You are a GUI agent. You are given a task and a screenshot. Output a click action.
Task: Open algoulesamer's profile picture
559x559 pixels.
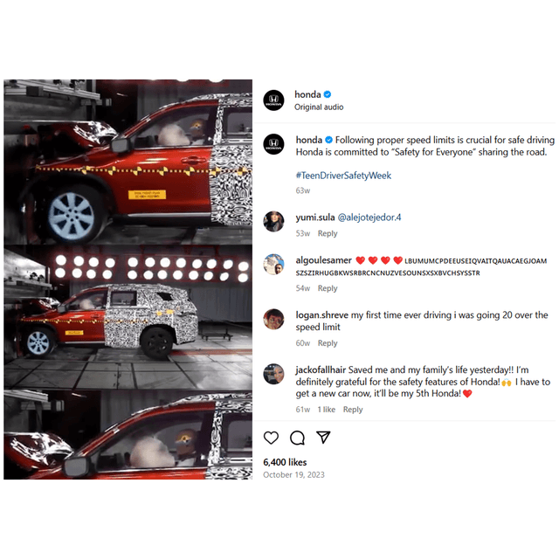tap(273, 264)
